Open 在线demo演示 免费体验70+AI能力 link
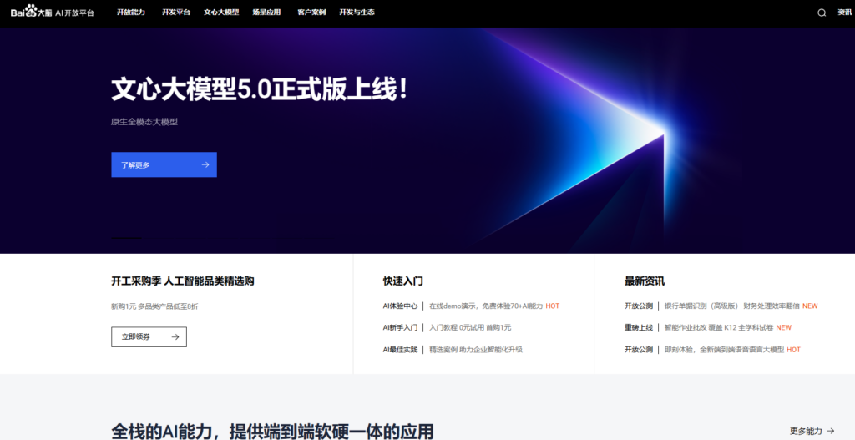 click(486, 306)
